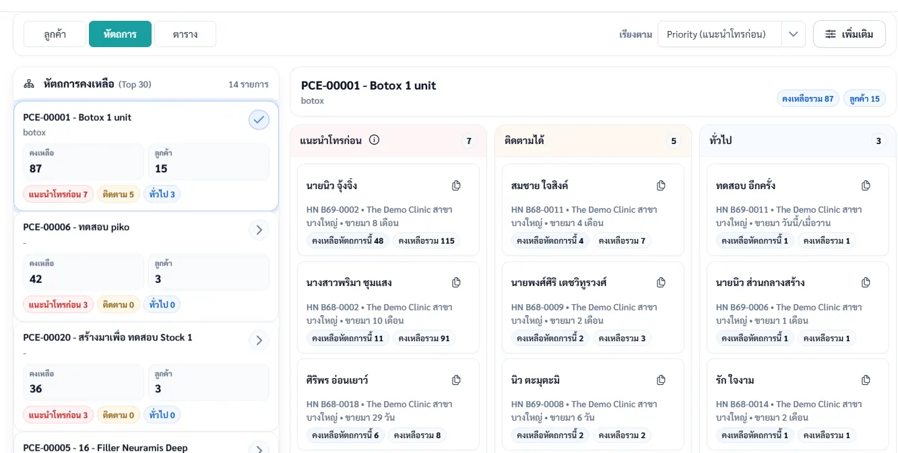Click ติดตามได้ column count 5
Viewport: 898px width, 453px height.
coord(674,141)
